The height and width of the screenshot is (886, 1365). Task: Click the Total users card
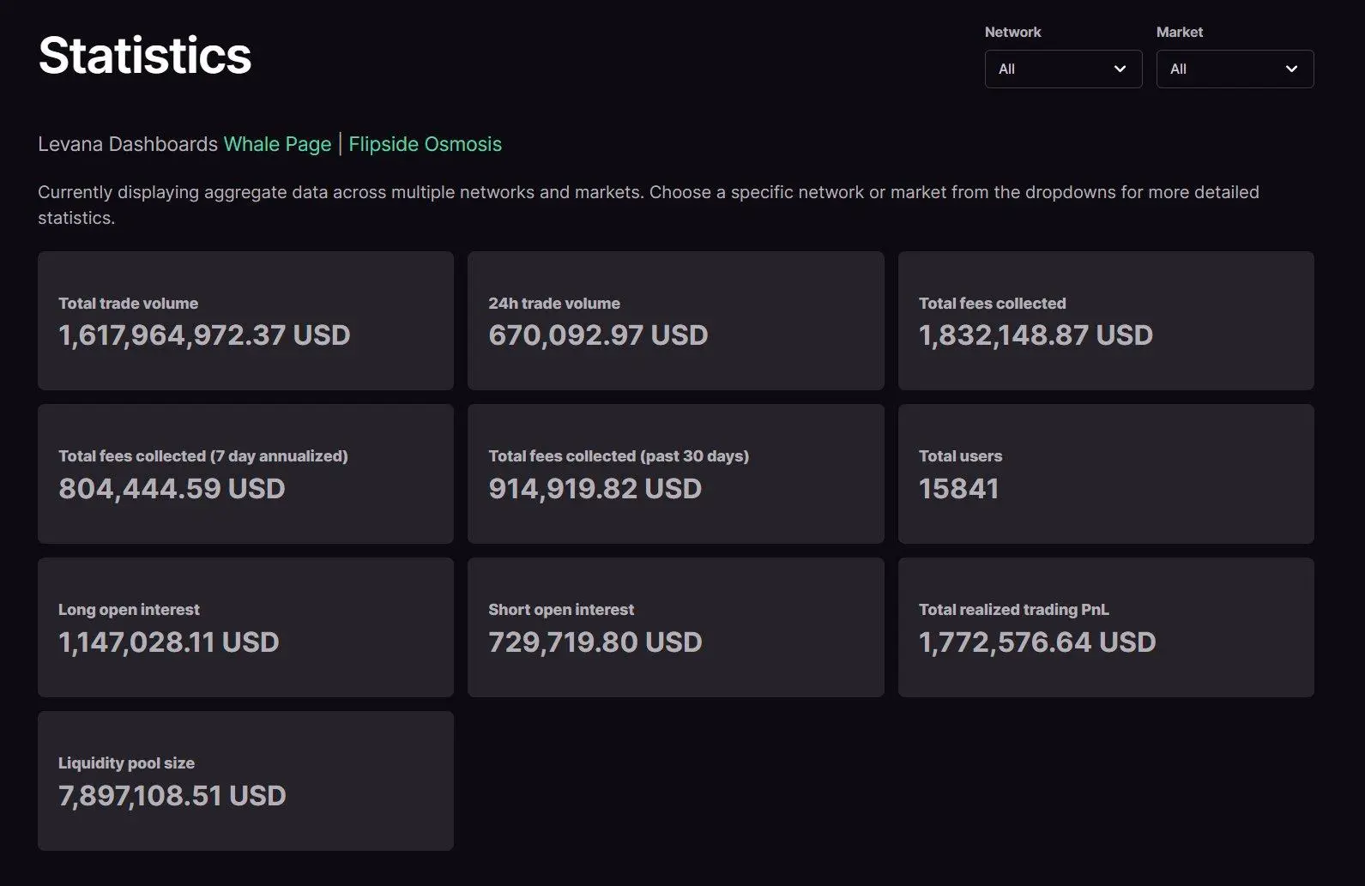1105,473
